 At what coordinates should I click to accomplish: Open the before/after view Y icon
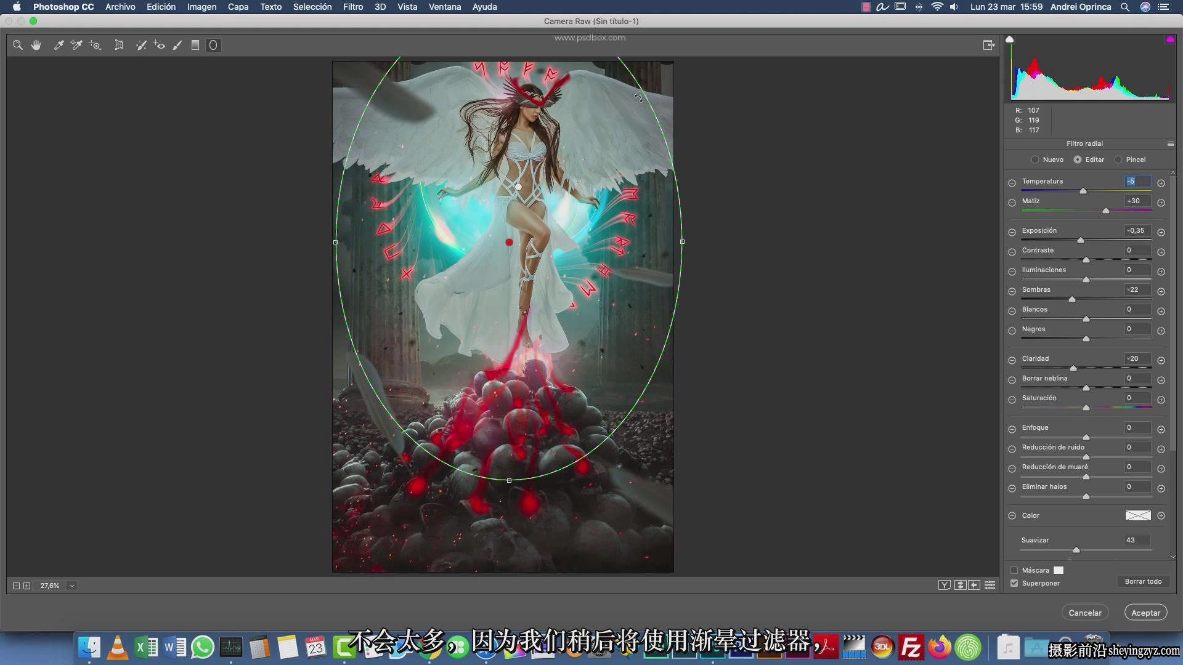[945, 585]
